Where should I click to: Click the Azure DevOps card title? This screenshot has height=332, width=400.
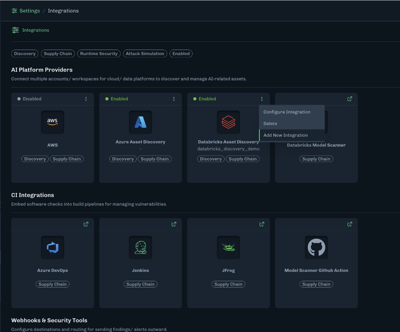[x=53, y=270]
